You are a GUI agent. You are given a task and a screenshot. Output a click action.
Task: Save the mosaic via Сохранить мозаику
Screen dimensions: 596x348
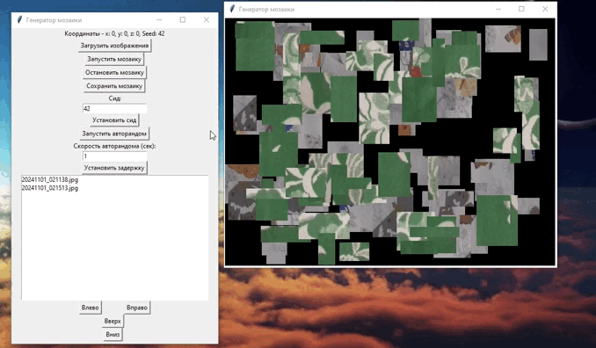(114, 86)
